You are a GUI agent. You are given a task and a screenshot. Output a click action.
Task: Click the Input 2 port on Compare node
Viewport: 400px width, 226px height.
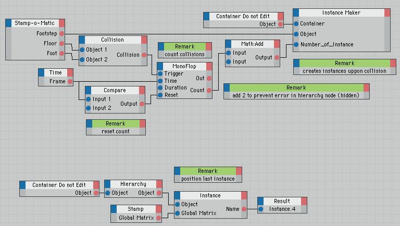click(88, 108)
